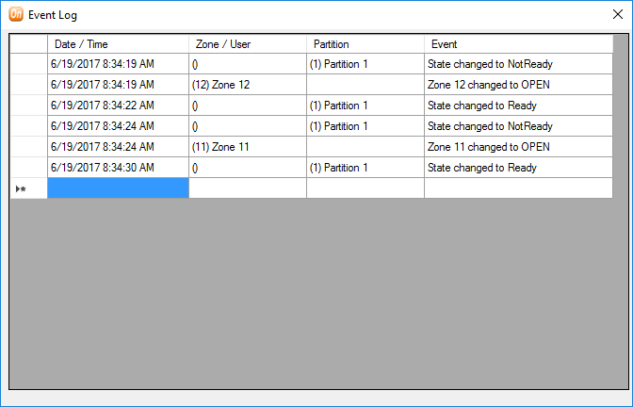Select the empty Partition cell of the Zone 11 row
Viewport: 633px width, 407px height.
point(365,147)
